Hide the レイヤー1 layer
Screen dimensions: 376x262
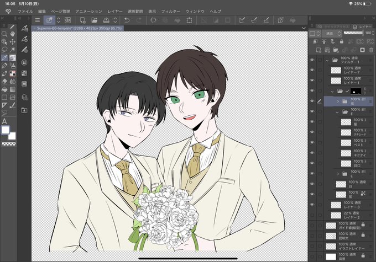312,81
